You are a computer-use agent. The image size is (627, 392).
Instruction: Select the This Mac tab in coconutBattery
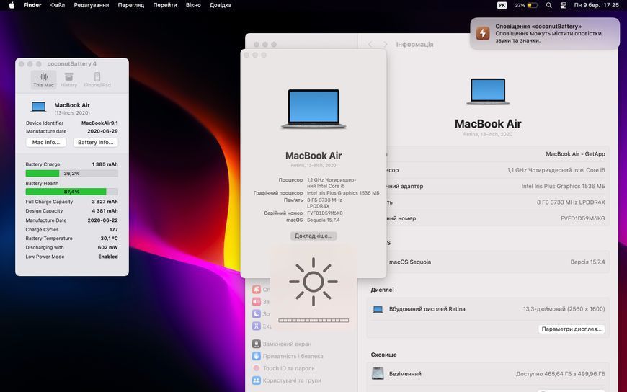click(x=43, y=79)
